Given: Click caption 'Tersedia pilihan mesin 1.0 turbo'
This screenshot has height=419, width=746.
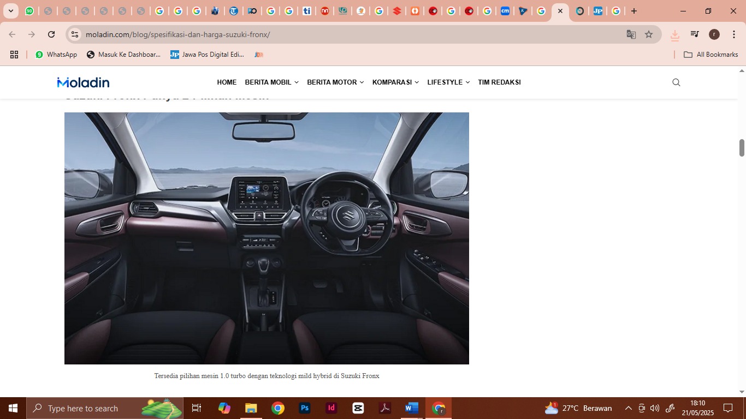Looking at the screenshot, I should point(267,376).
